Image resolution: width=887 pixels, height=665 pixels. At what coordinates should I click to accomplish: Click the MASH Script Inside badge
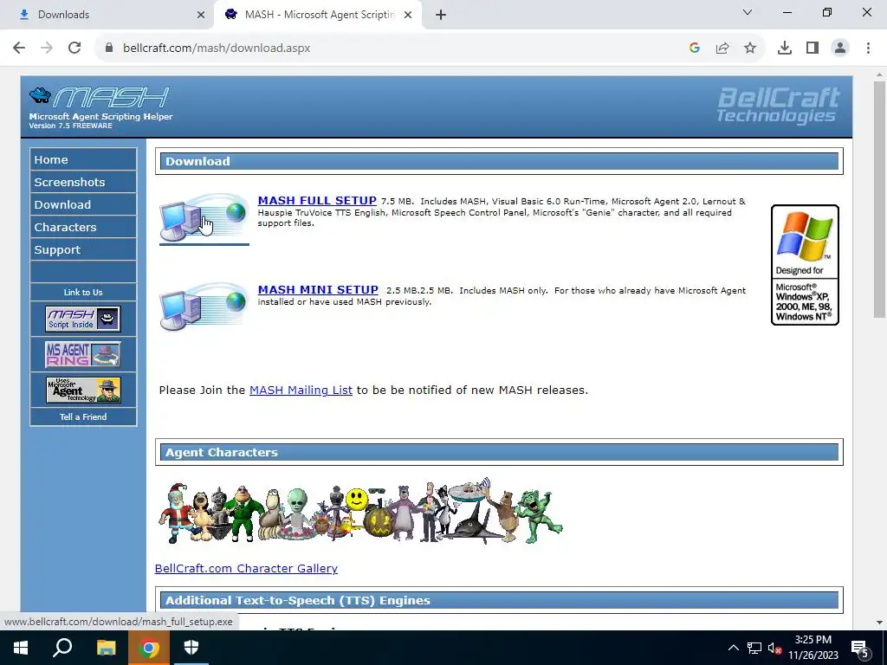pyautogui.click(x=83, y=319)
